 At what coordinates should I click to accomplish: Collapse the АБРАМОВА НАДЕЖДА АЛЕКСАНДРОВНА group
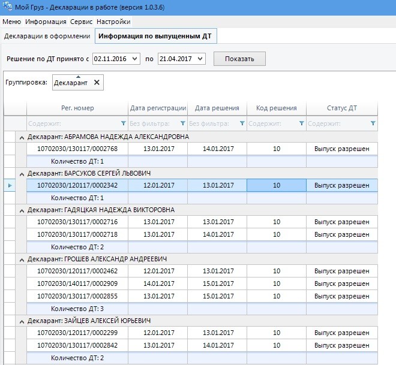click(x=22, y=137)
